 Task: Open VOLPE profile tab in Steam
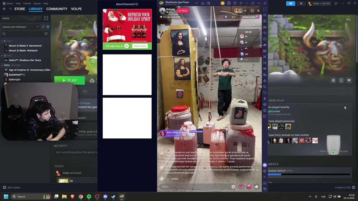click(76, 9)
